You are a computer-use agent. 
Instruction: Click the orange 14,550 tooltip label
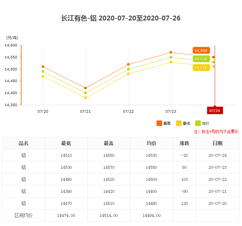[x=201, y=51]
